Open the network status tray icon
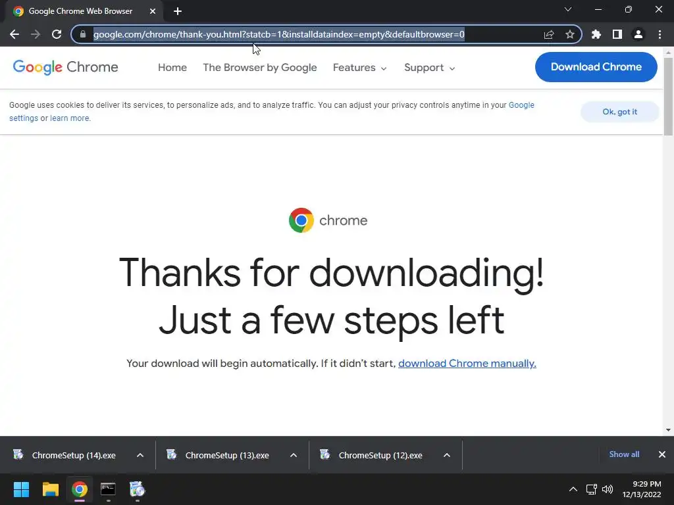This screenshot has height=505, width=674. pos(592,489)
